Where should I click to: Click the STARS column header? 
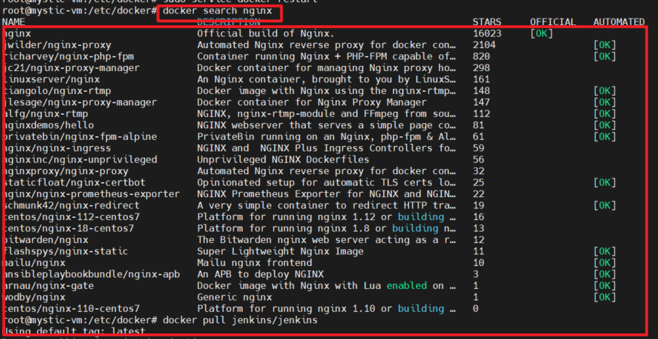487,22
